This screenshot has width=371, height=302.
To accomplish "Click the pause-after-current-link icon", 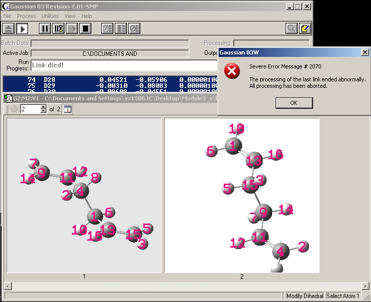I will 58,28.
